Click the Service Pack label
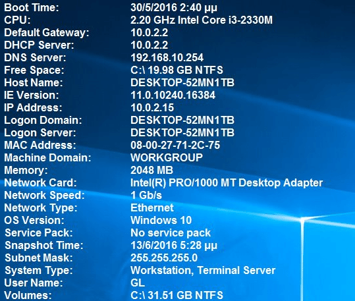 (x=39, y=233)
